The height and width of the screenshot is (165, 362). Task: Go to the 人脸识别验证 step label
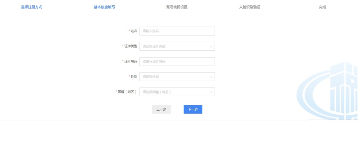tap(250, 7)
